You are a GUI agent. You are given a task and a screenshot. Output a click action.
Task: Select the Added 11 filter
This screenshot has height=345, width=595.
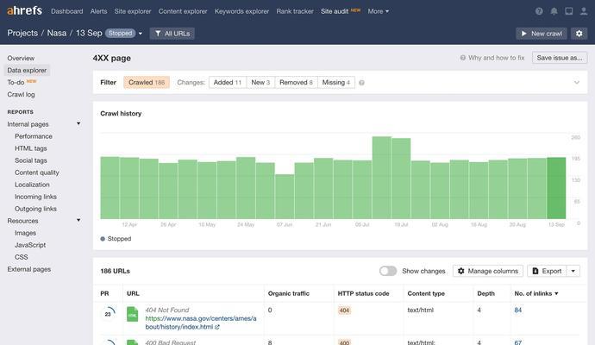point(228,82)
